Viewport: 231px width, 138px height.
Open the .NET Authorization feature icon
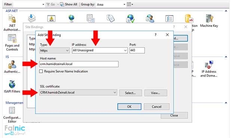tap(12, 19)
